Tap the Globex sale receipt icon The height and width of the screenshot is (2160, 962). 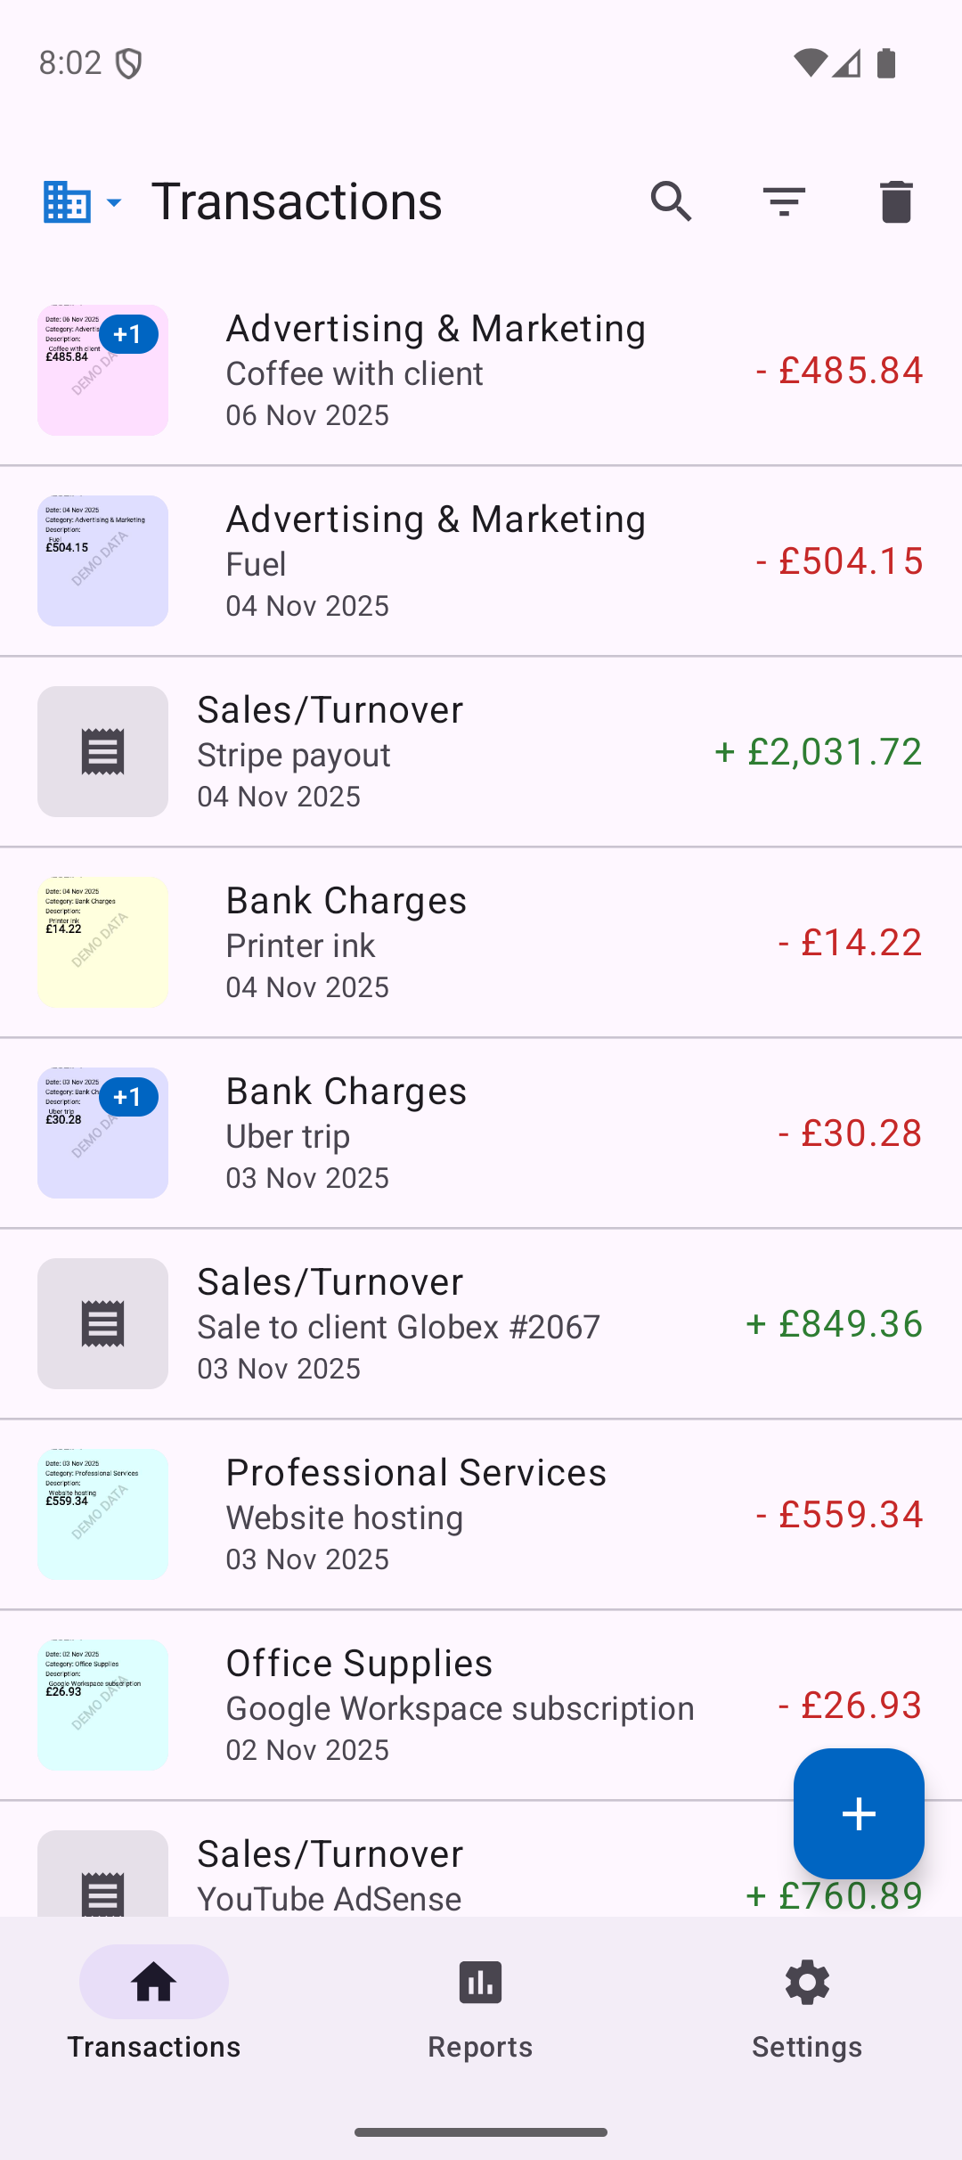(x=102, y=1323)
